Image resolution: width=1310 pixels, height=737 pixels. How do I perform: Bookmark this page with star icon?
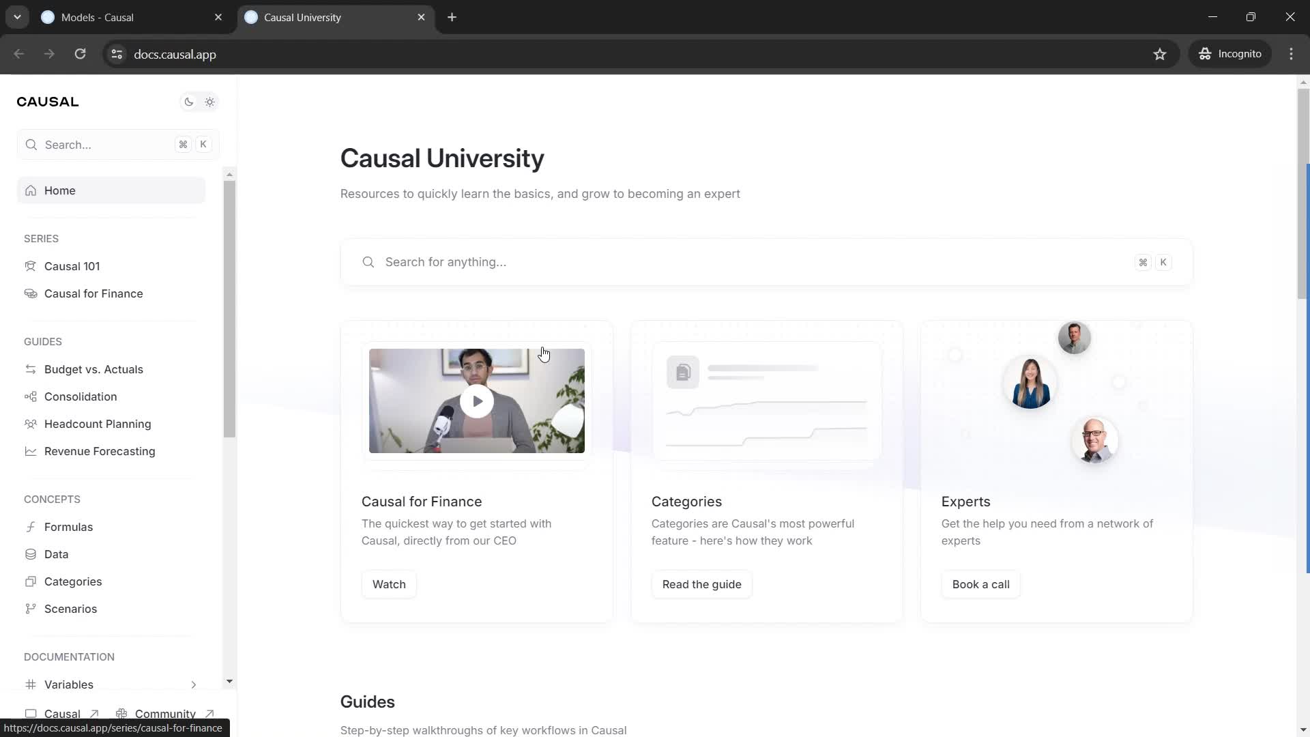click(x=1160, y=54)
